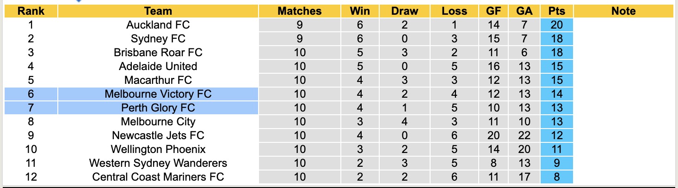The height and width of the screenshot is (188, 678).
Task: Select the Loss column header
Action: click(x=454, y=11)
